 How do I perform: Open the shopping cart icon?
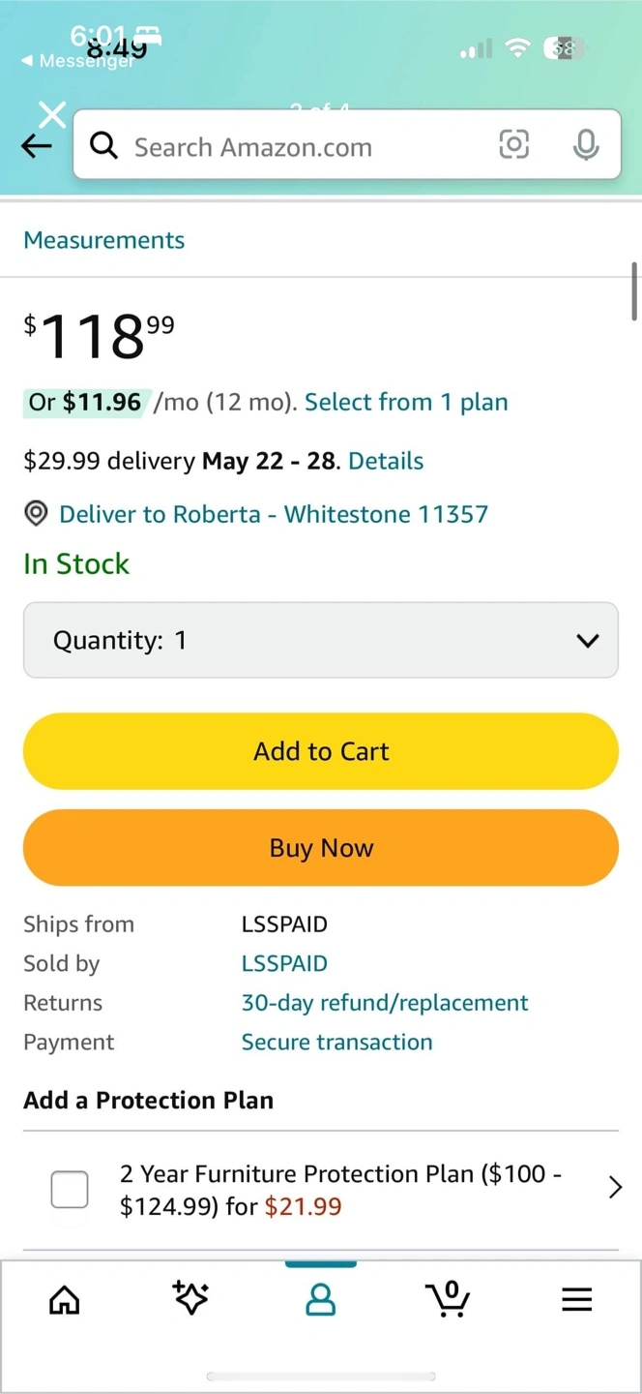pyautogui.click(x=448, y=1299)
